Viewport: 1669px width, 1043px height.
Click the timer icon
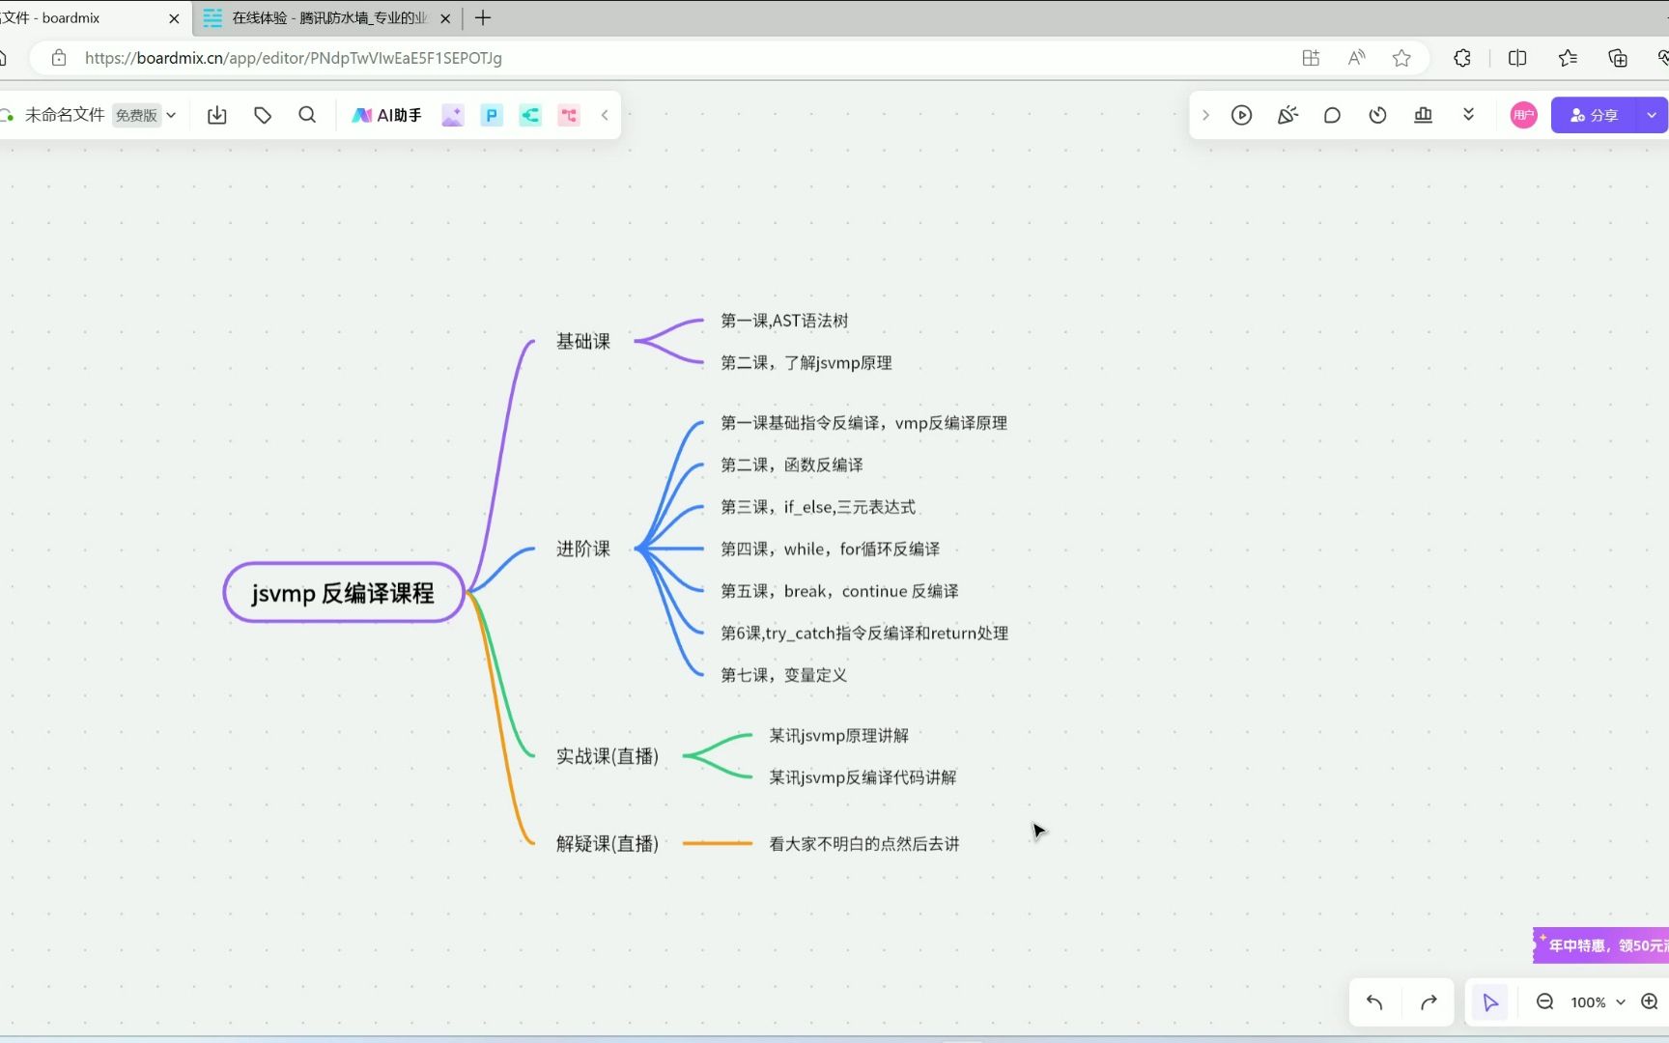pos(1377,115)
